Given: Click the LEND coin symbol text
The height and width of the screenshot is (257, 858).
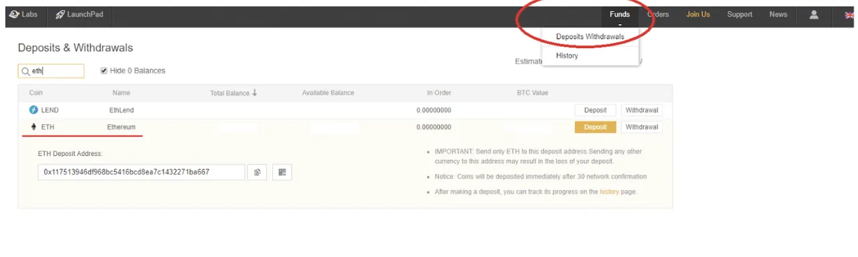Looking at the screenshot, I should [x=50, y=110].
